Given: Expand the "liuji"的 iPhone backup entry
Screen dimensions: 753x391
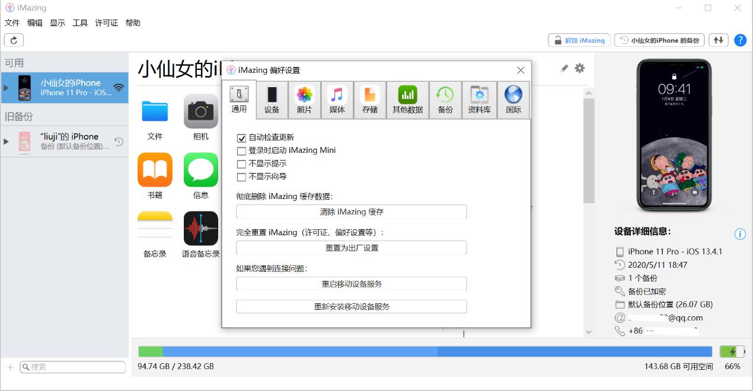Looking at the screenshot, I should coord(7,141).
